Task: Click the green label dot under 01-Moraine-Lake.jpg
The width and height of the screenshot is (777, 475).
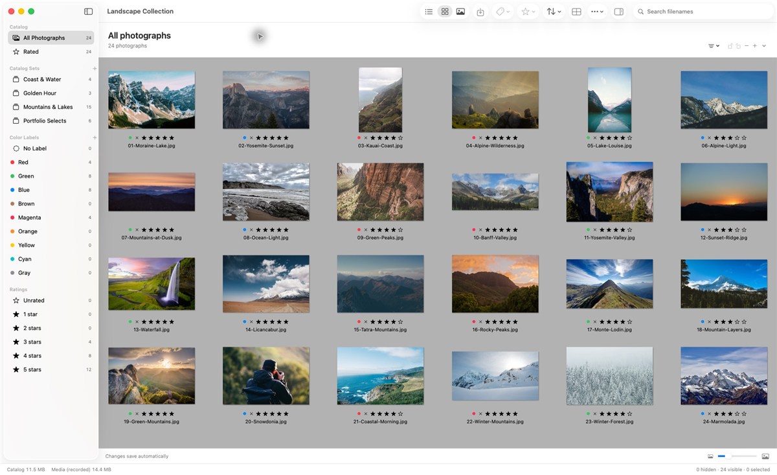Action: point(130,138)
